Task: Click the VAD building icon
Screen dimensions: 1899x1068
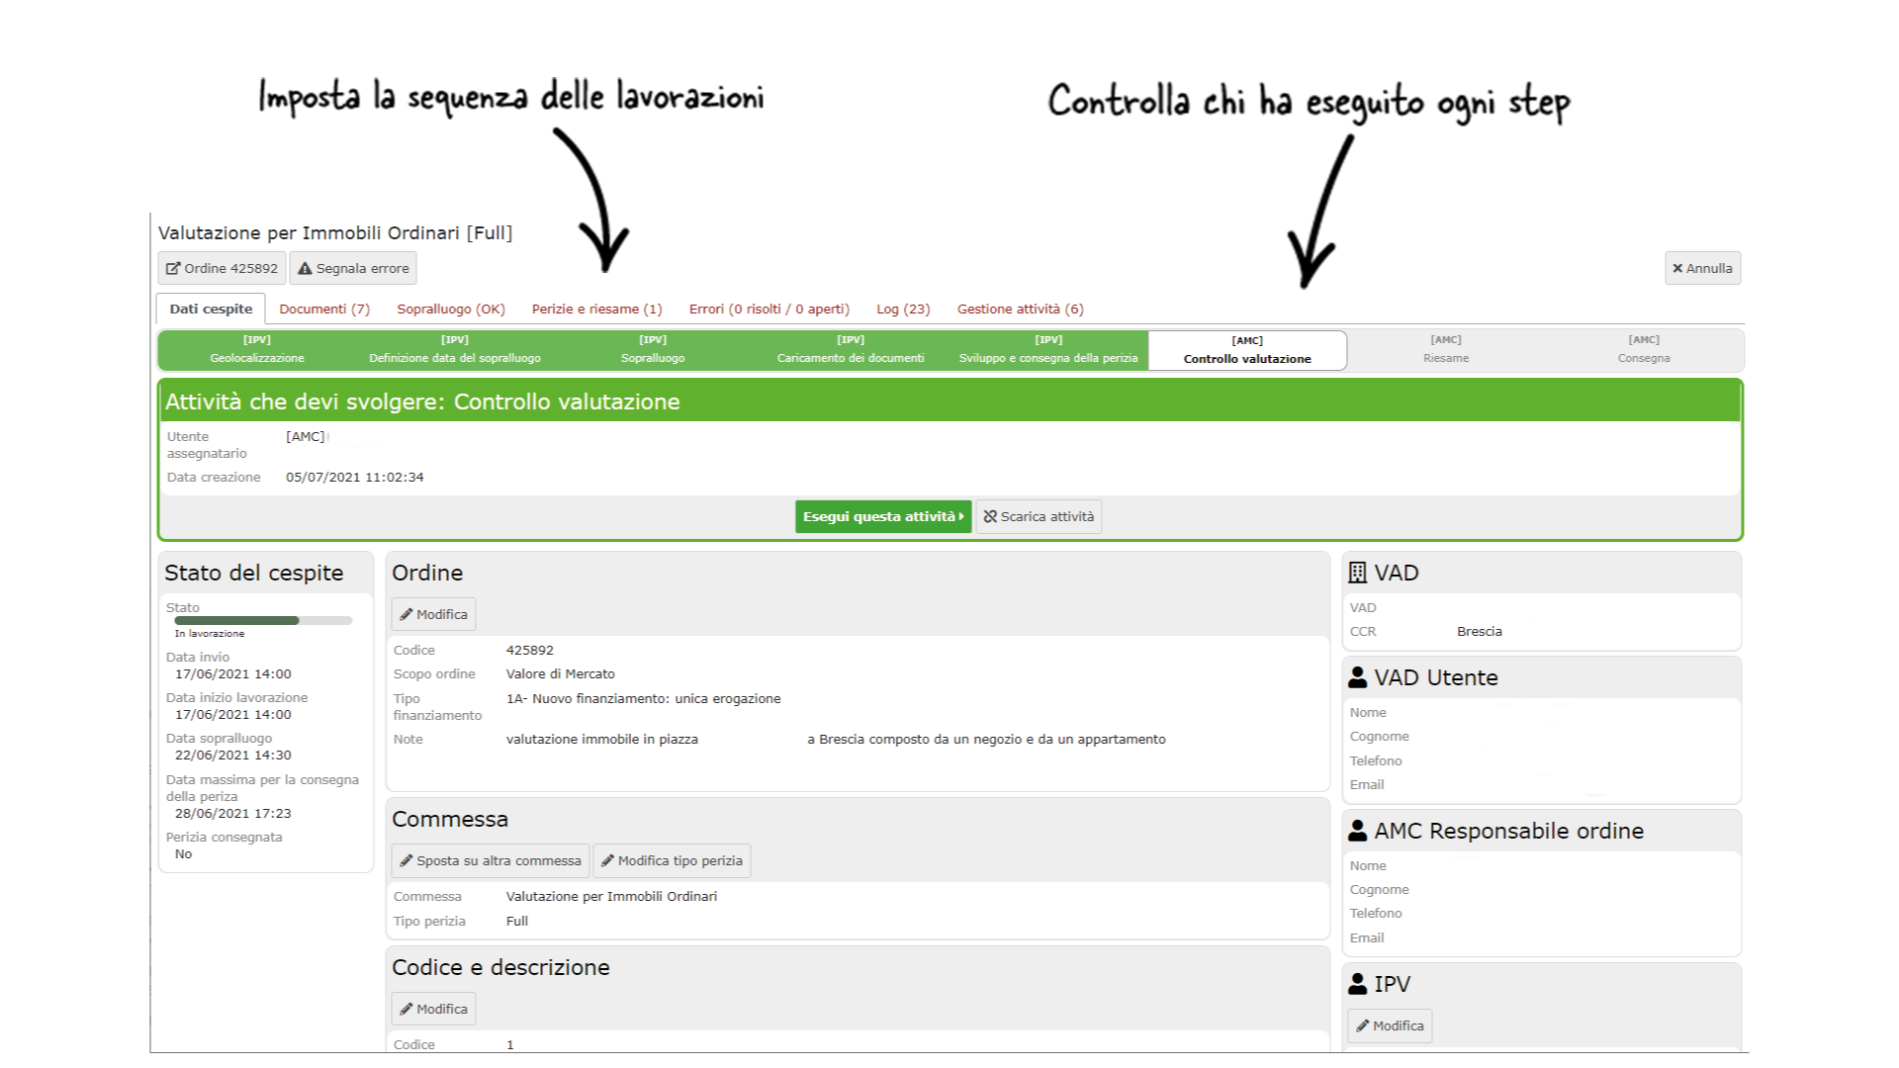Action: (1358, 573)
